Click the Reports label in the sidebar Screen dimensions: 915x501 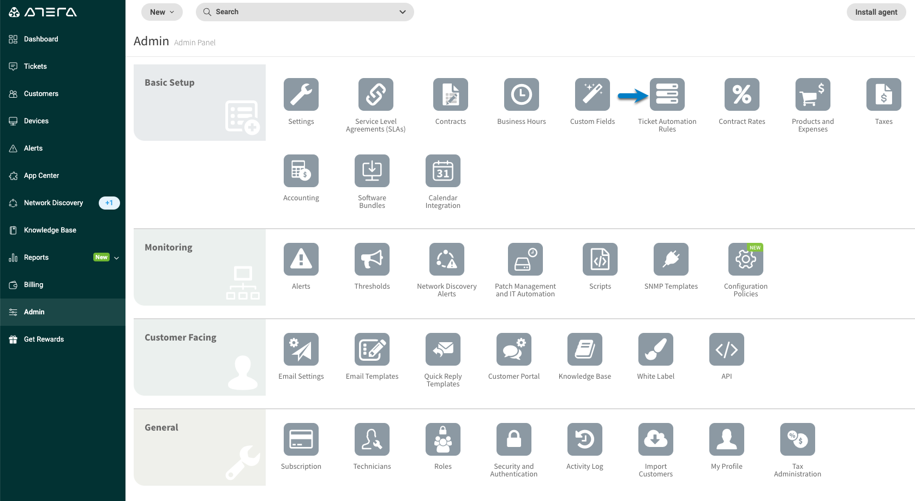[x=36, y=258]
